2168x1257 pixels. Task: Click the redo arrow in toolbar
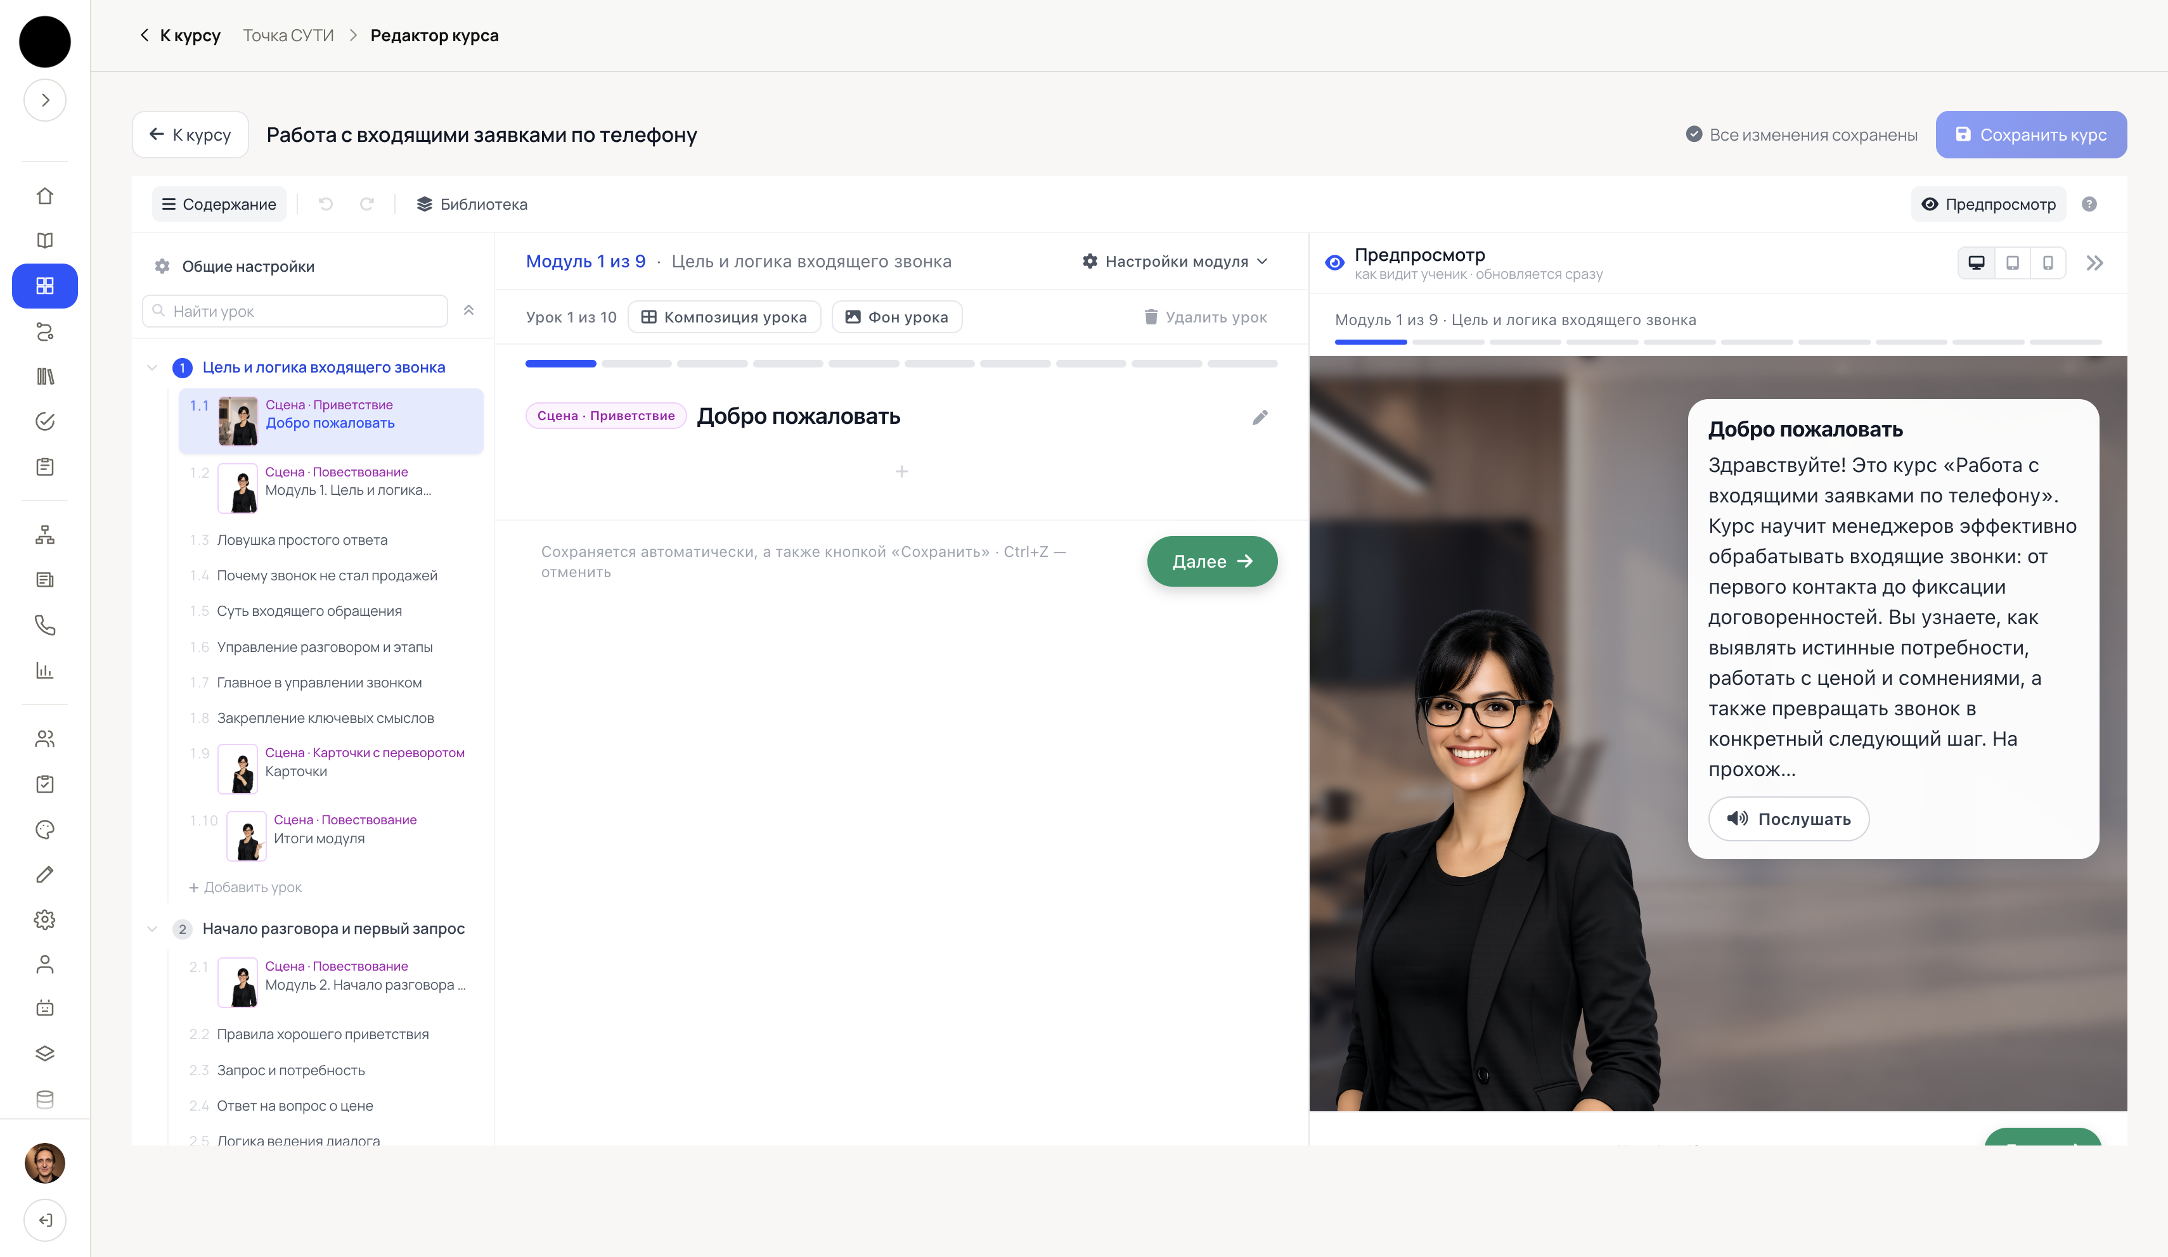(x=368, y=204)
